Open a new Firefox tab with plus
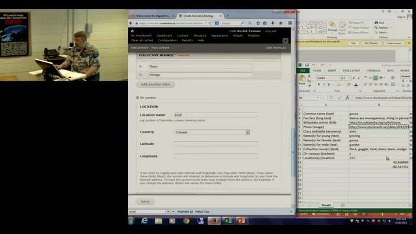Viewport: 416px width, 234px height. [227, 16]
